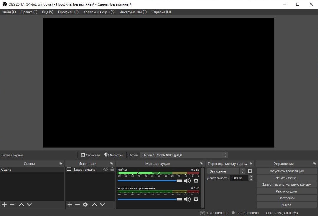Click the add scene plus icon
The height and width of the screenshot is (216, 318).
click(4, 205)
